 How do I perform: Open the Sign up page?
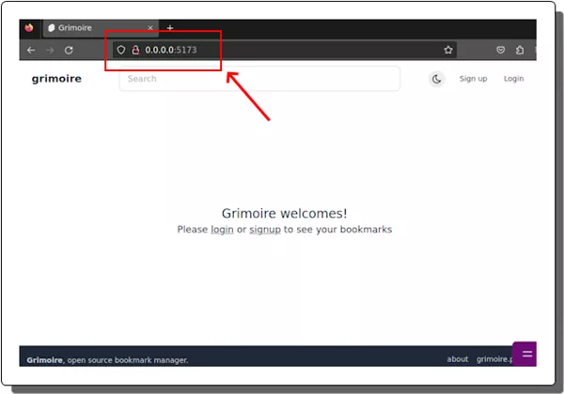(x=473, y=79)
